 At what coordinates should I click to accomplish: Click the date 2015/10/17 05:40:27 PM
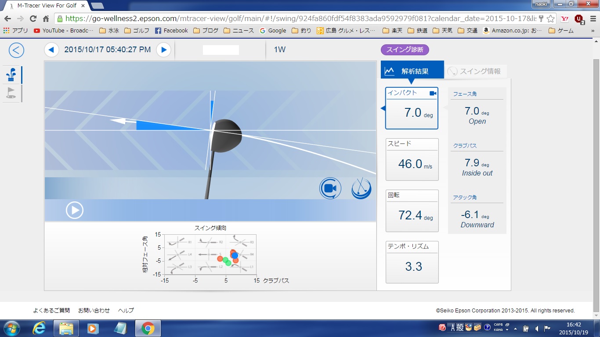click(108, 50)
